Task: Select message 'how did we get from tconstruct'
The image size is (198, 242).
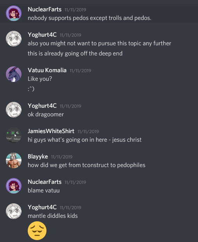Action: coord(86,165)
